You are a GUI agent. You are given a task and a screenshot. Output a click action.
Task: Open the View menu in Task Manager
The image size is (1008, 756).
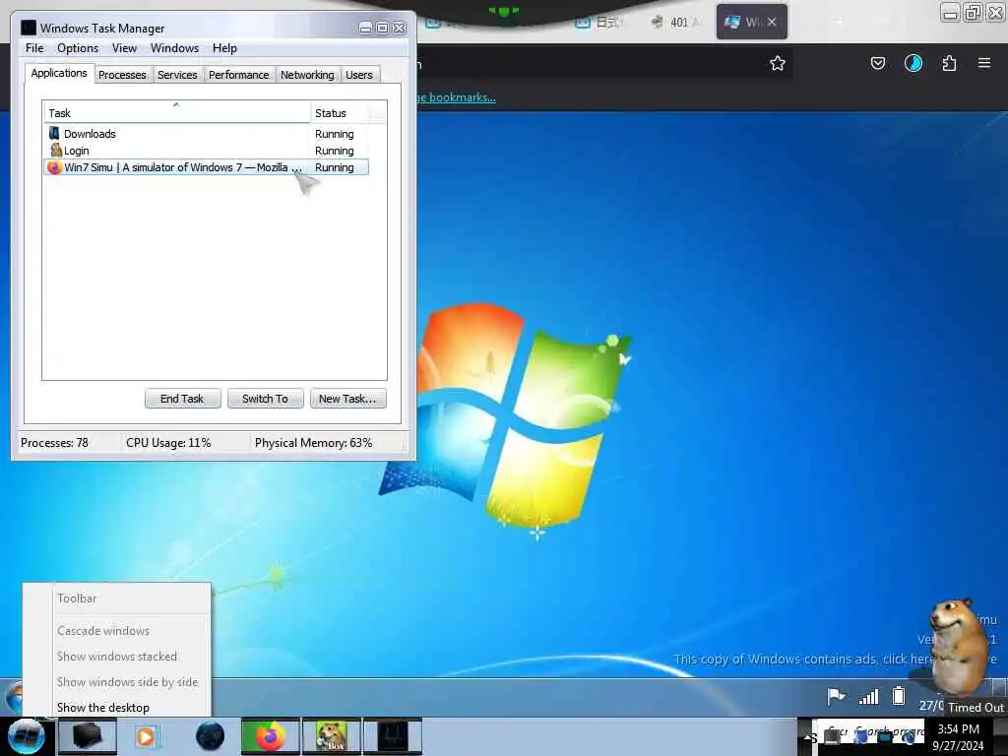click(124, 48)
